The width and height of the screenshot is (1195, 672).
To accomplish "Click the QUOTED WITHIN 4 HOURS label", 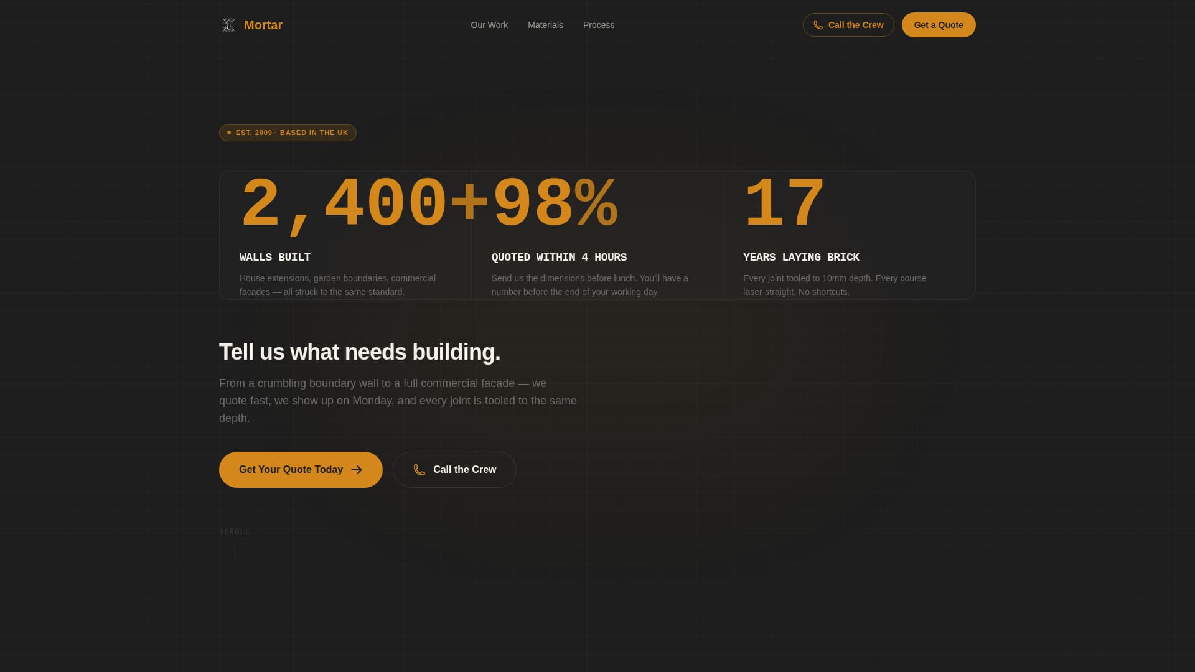I will coord(559,257).
